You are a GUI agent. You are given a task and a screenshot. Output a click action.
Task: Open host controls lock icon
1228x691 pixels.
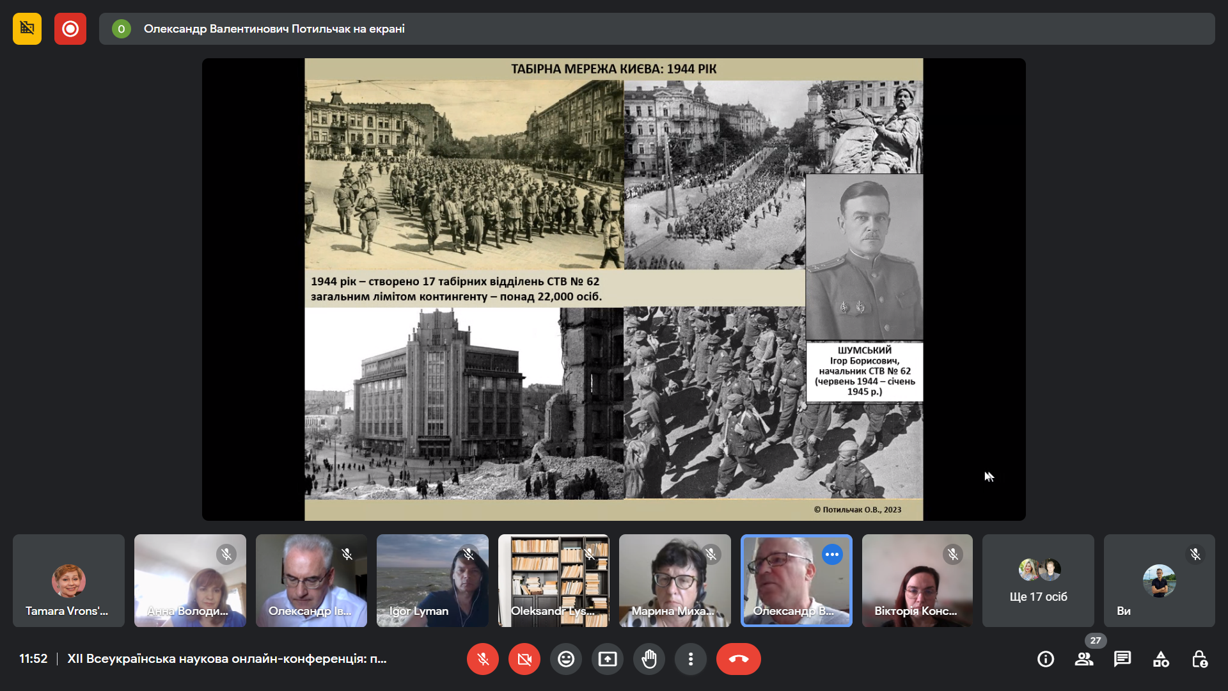click(1199, 659)
